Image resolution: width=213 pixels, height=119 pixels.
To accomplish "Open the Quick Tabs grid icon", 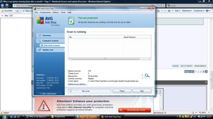I will pos(17,11).
